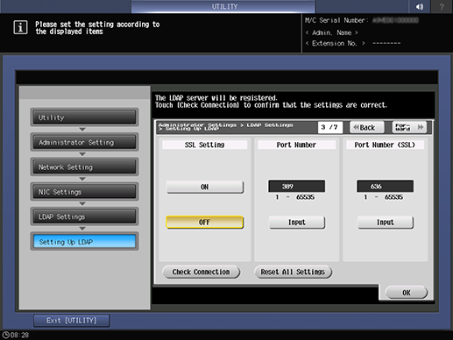Click the Administrator Settings breadcrumb path text
This screenshot has height=340, width=453.
tap(226, 127)
